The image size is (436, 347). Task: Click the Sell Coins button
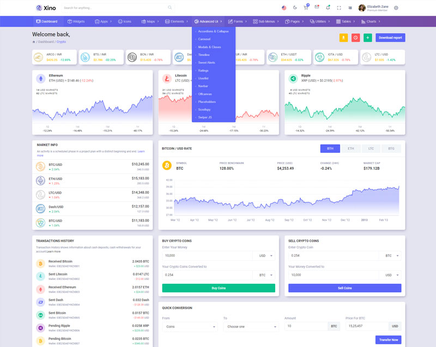pyautogui.click(x=344, y=288)
